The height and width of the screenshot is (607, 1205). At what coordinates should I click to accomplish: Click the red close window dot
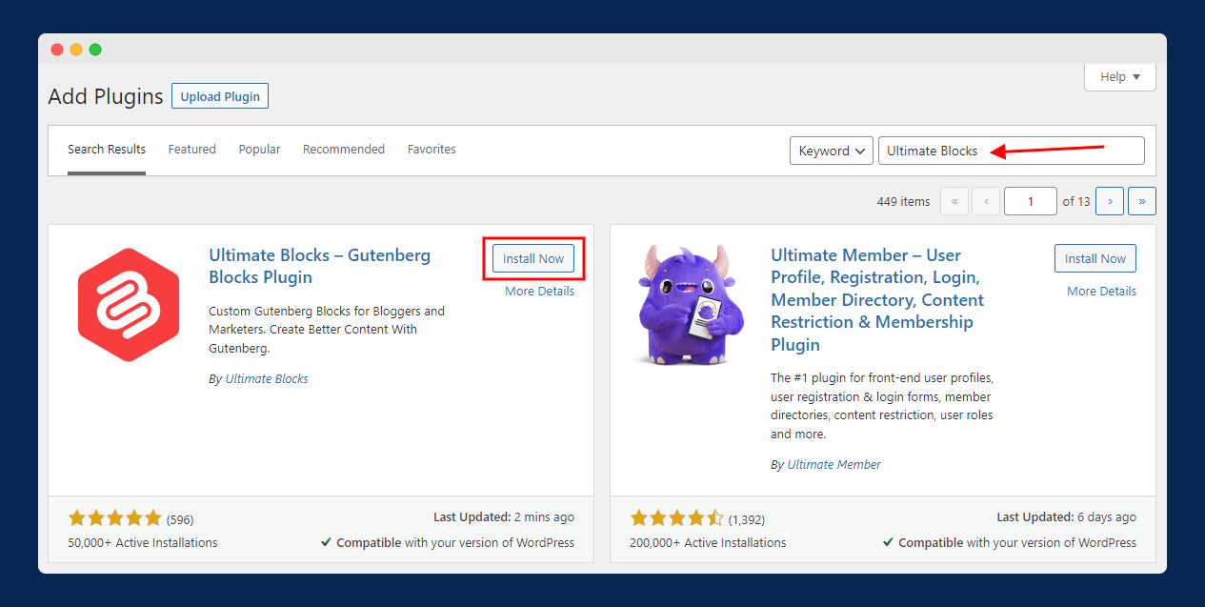(x=57, y=50)
